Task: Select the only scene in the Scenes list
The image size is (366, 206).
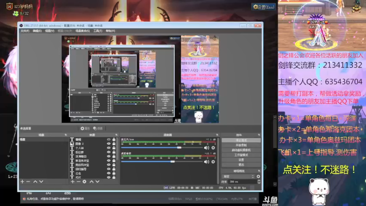Action: [43, 140]
